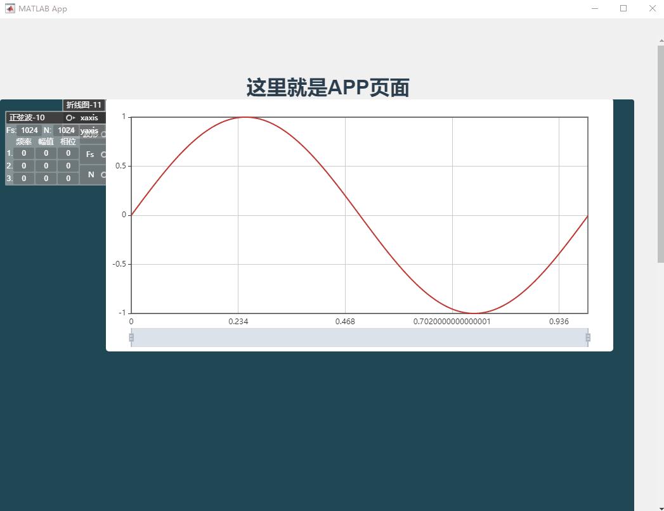The image size is (664, 511).
Task: Click row 2 amplitude (幅值) table cell
Action: (46, 166)
